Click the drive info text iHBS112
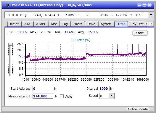Viewport: 156px width, 113px height. (x=73, y=15)
